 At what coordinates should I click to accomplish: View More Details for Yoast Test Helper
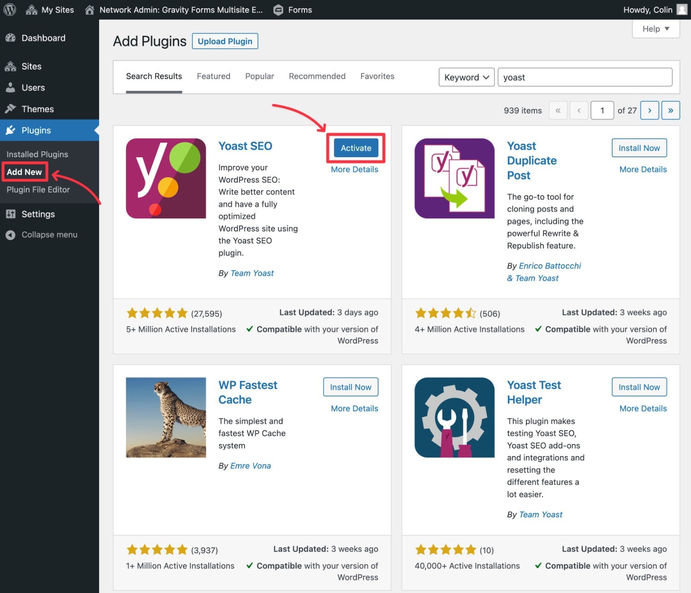tap(643, 409)
